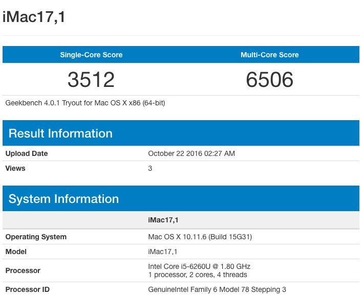Click the Views label
Image resolution: width=364 pixels, height=296 pixels.
pos(15,168)
